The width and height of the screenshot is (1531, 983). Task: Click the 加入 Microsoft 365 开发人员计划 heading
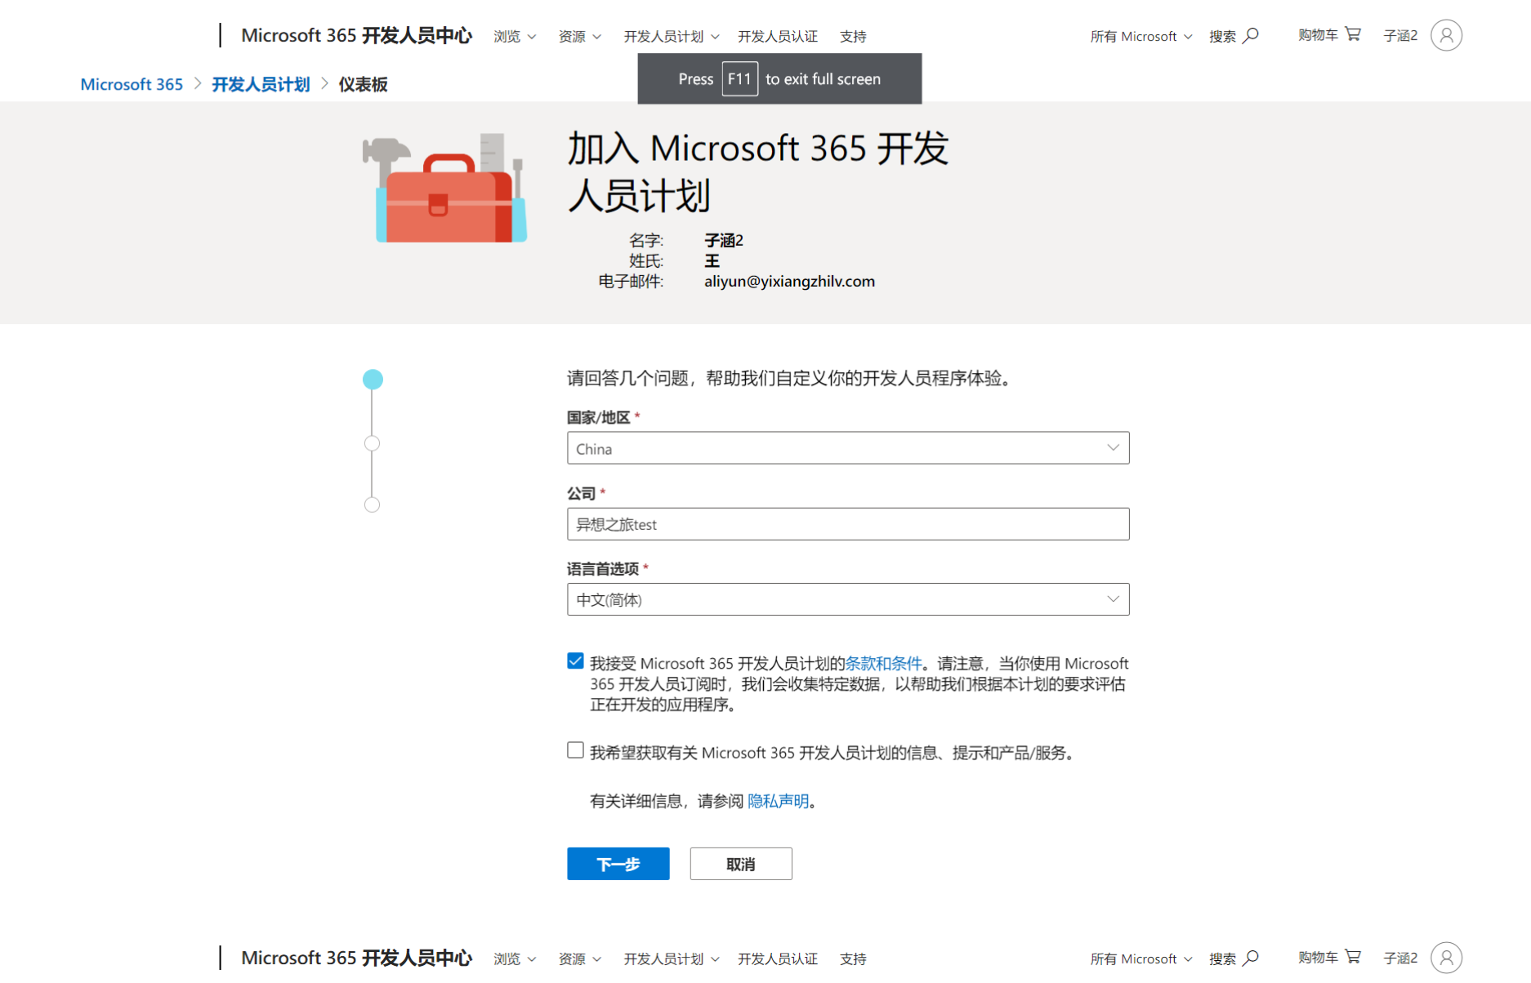tap(758, 171)
